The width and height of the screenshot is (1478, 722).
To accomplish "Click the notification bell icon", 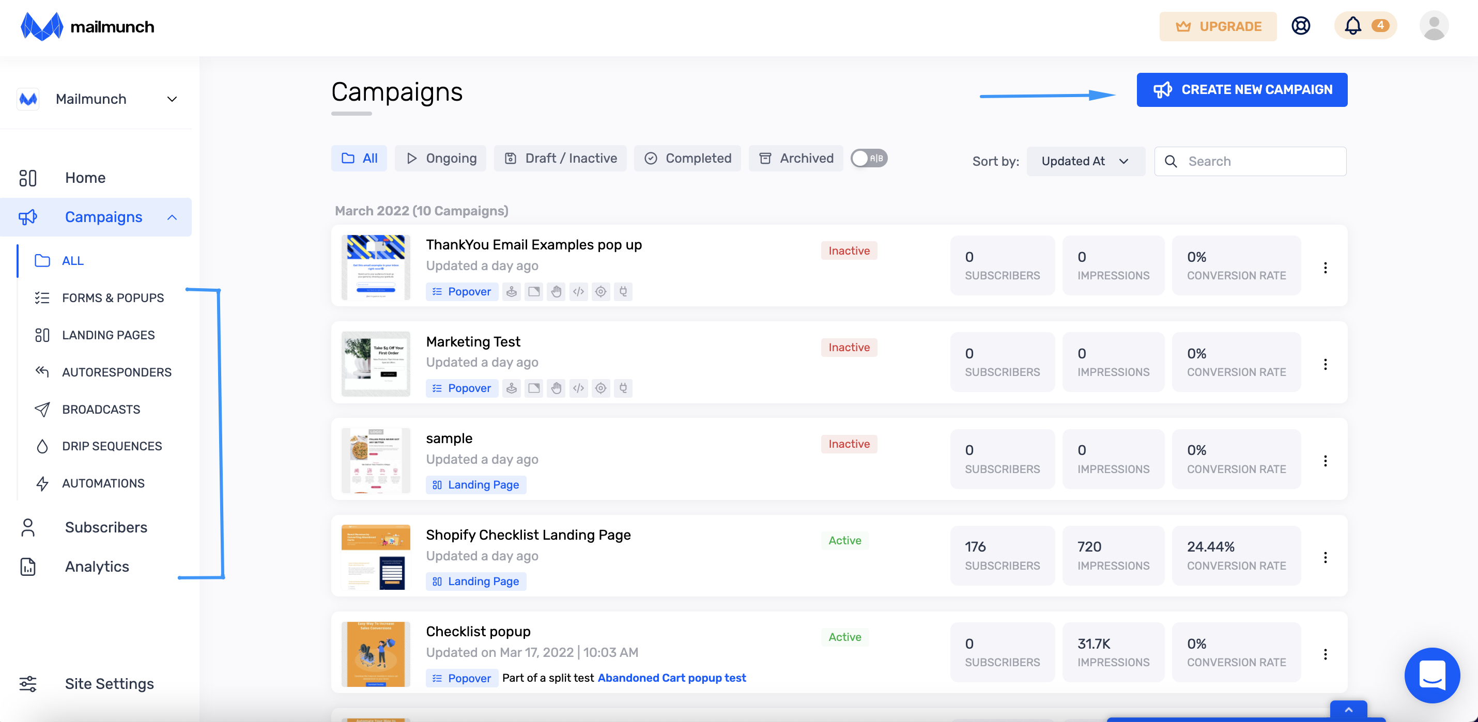I will click(x=1352, y=26).
